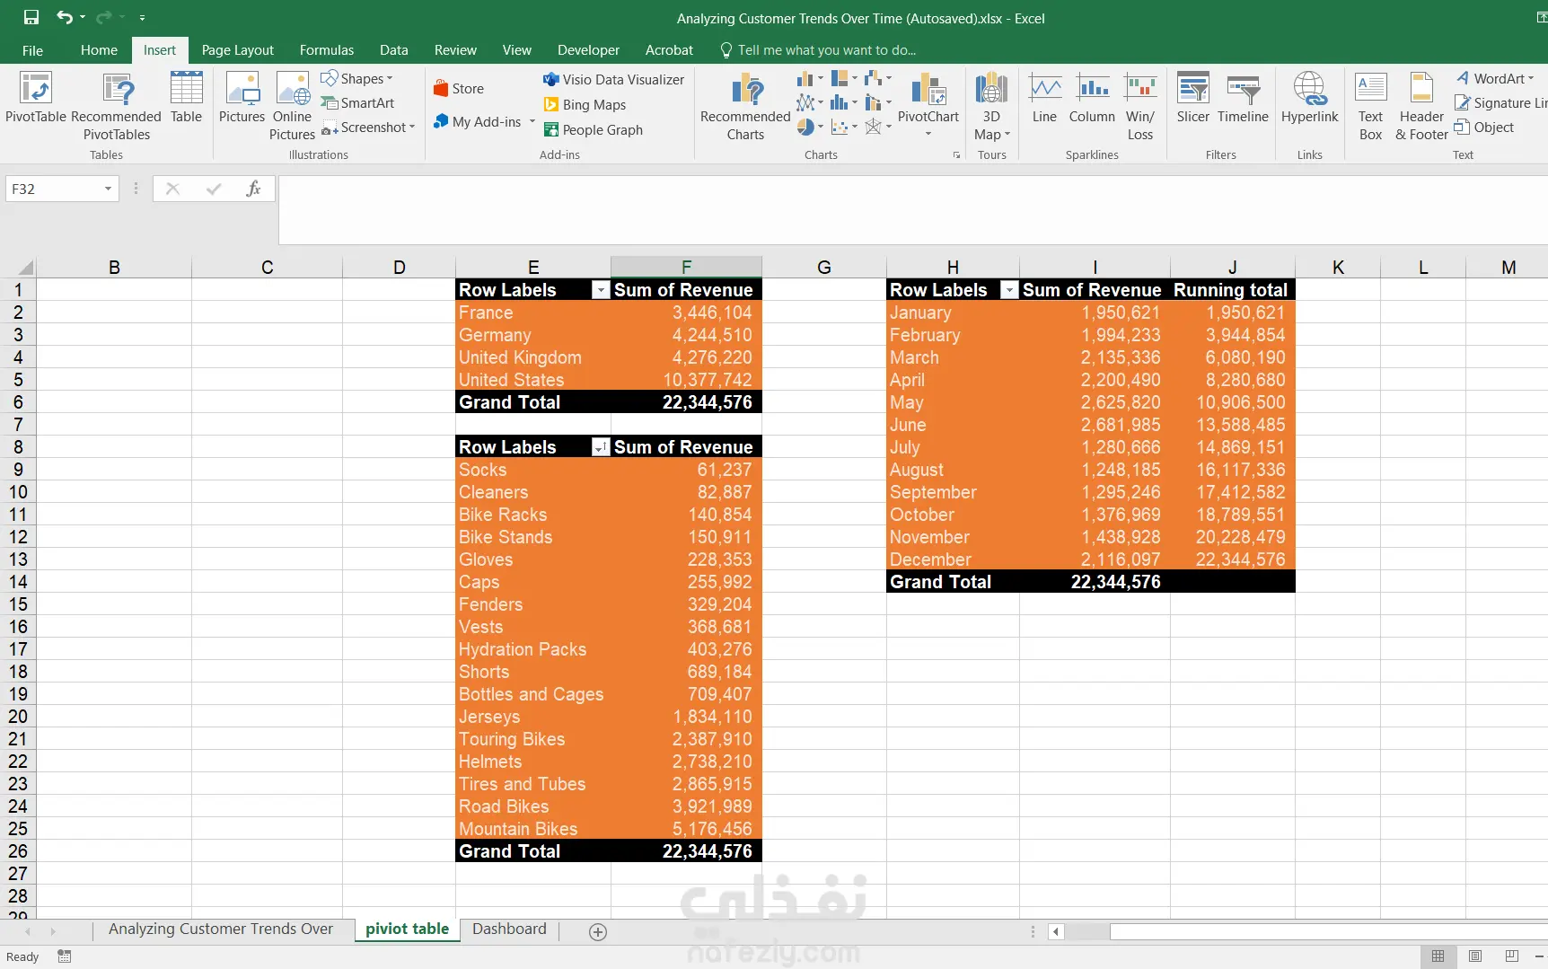Screen dimensions: 1548x969
Task: Open the Analyzing Customer Trends Over sheet
Action: point(221,929)
